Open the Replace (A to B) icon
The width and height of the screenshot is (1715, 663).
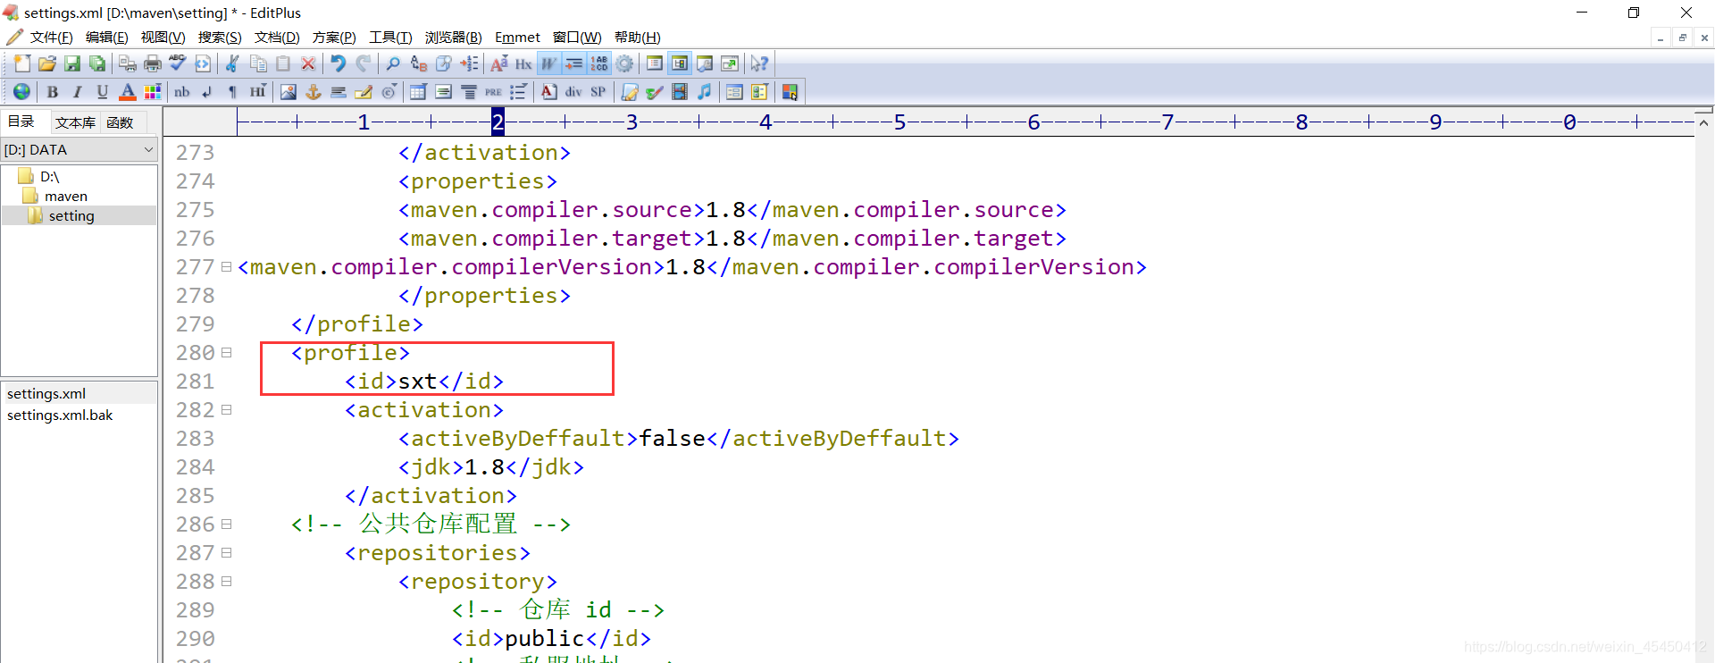tap(418, 63)
